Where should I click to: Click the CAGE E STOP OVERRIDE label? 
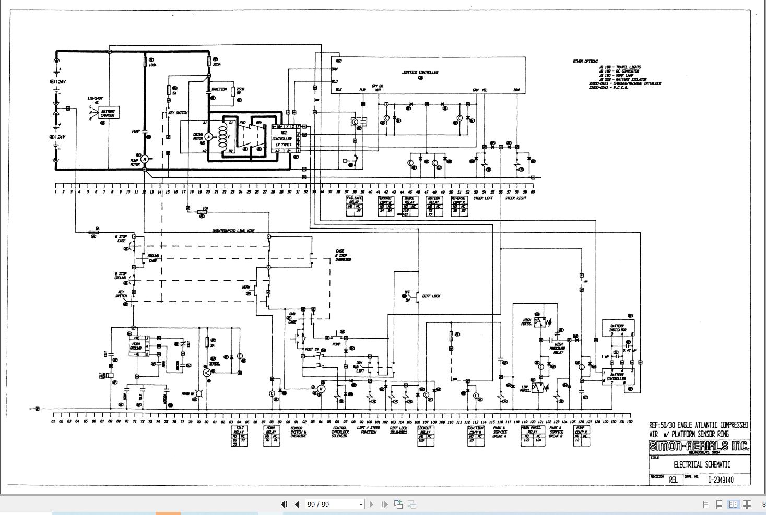point(343,255)
